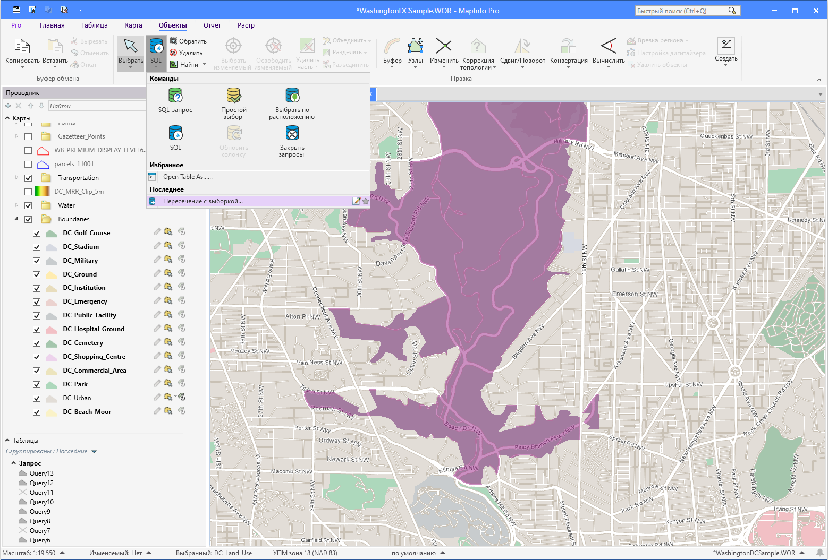Viewport: 828px width, 560px height.
Task: Choose Пересечение с выборкой recent item
Action: (202, 201)
